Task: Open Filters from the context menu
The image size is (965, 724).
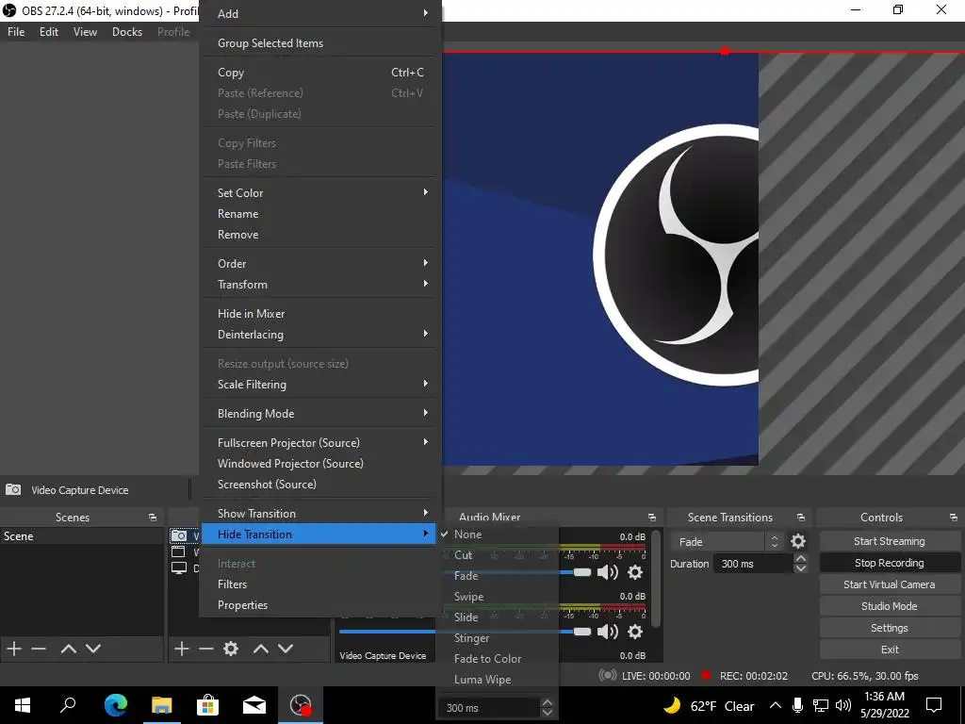Action: pyautogui.click(x=320, y=584)
